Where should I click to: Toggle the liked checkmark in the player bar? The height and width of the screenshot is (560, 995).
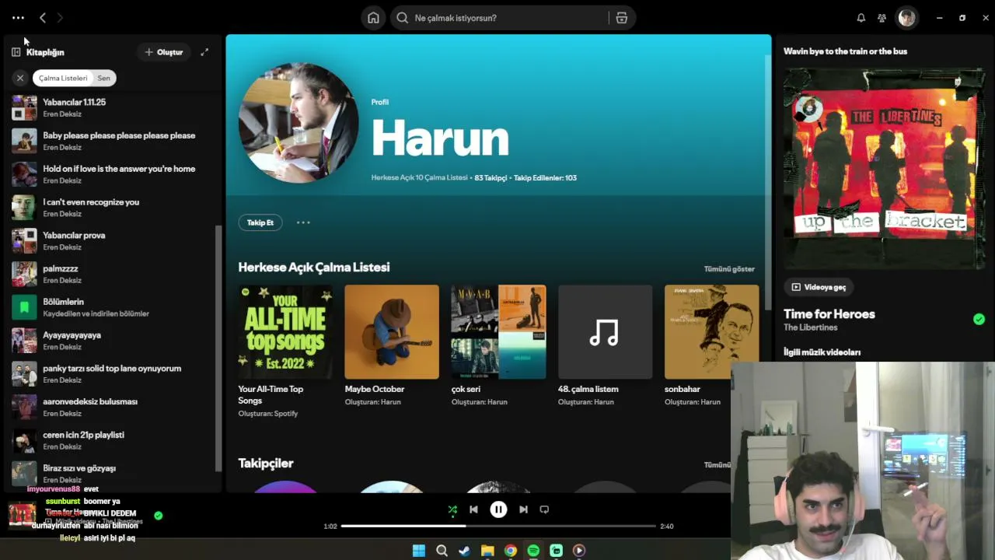tap(159, 515)
